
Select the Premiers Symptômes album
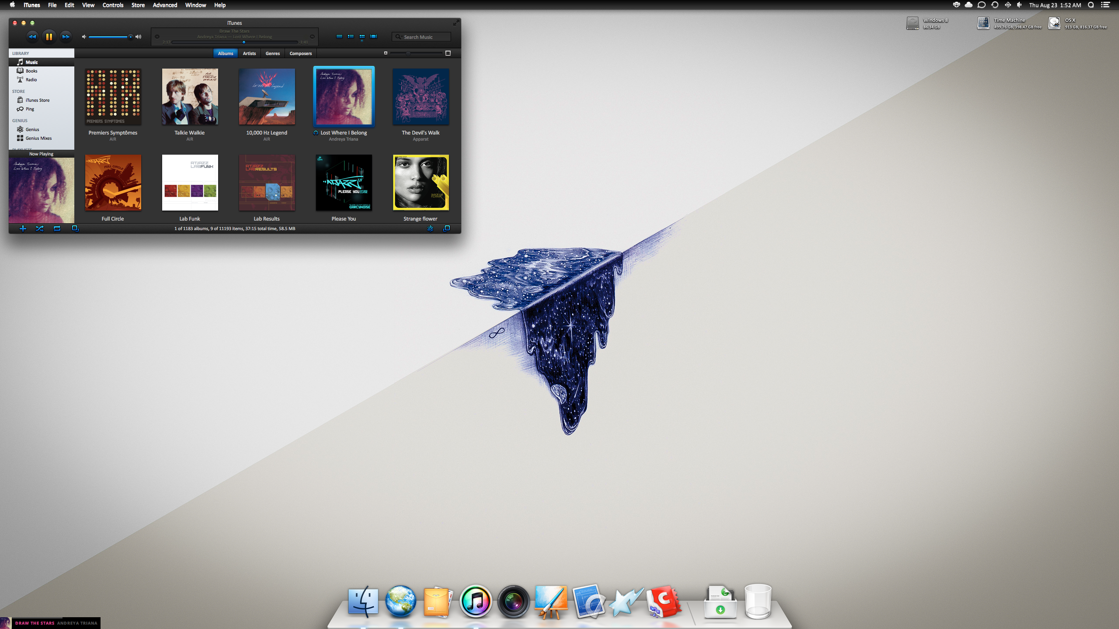click(113, 97)
